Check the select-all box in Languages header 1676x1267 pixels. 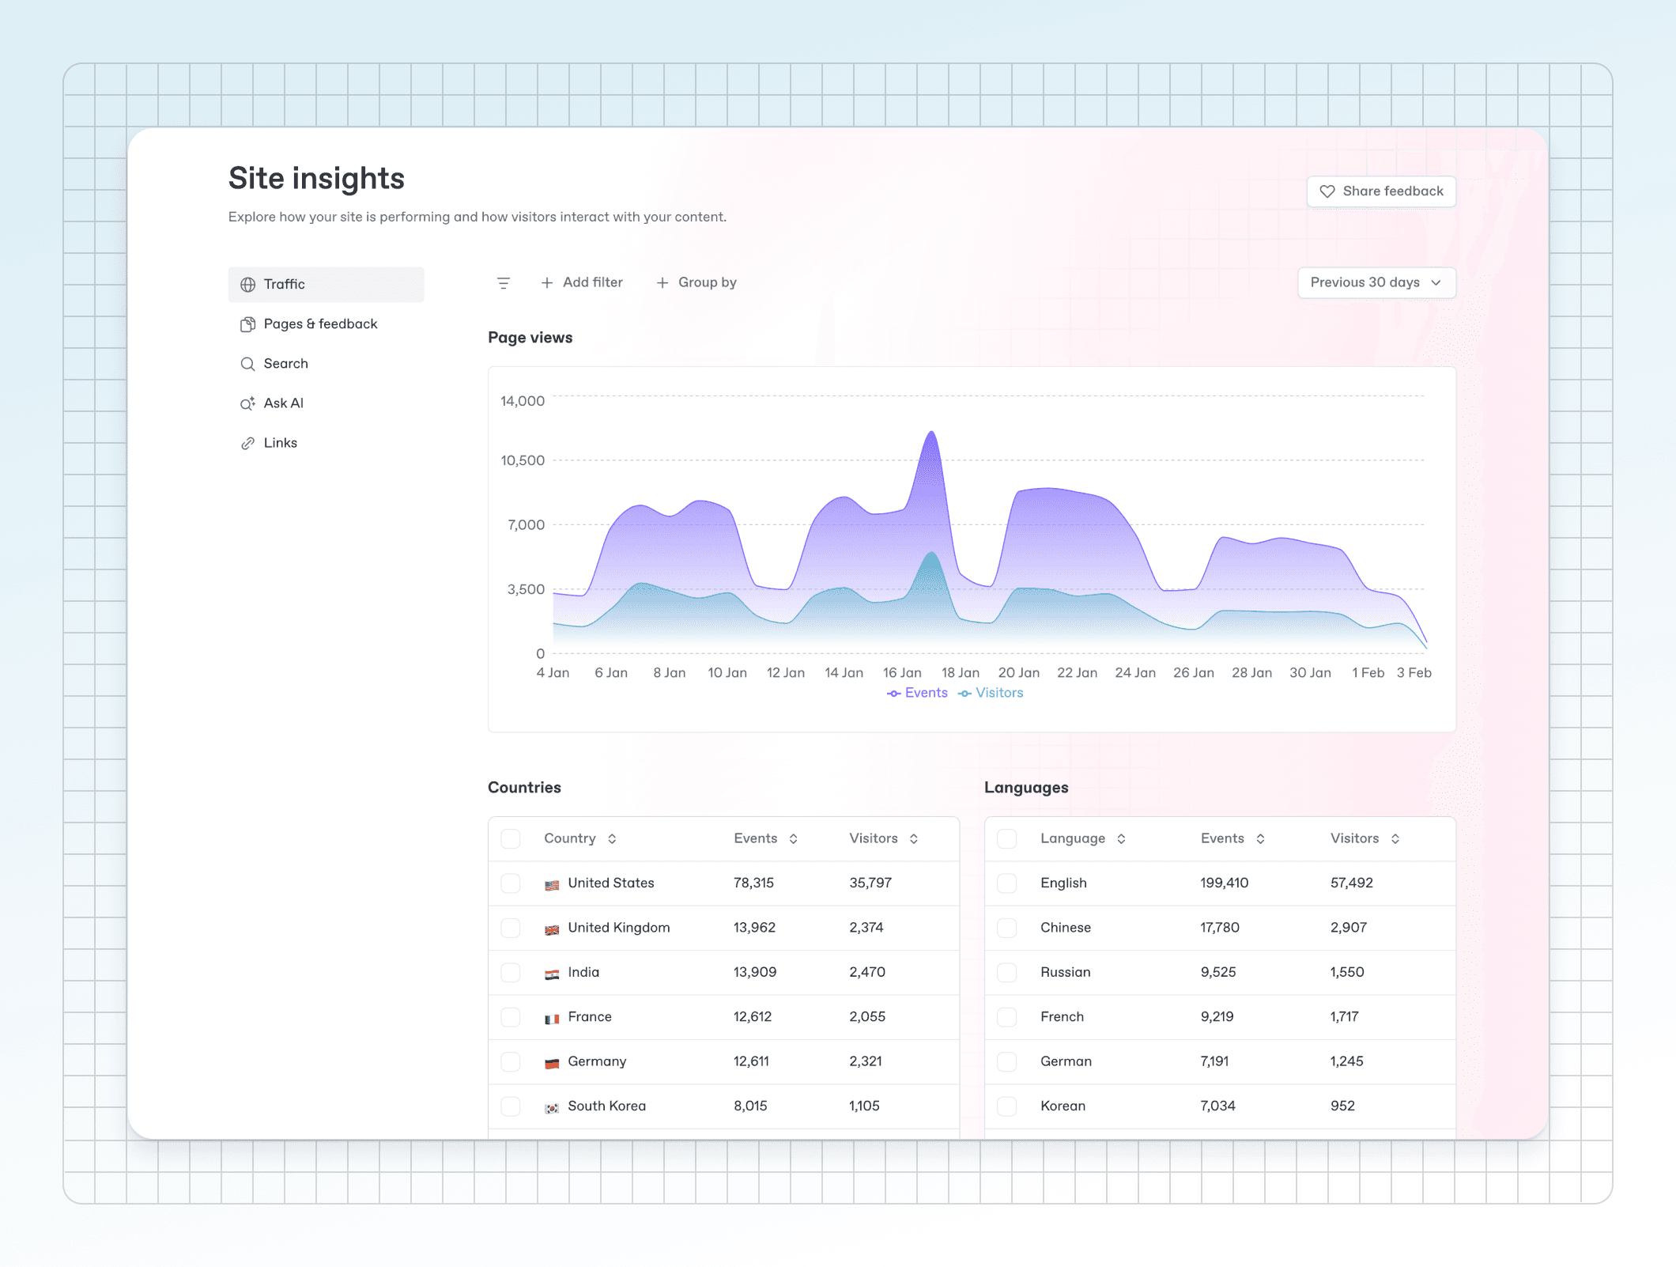[x=1007, y=838]
